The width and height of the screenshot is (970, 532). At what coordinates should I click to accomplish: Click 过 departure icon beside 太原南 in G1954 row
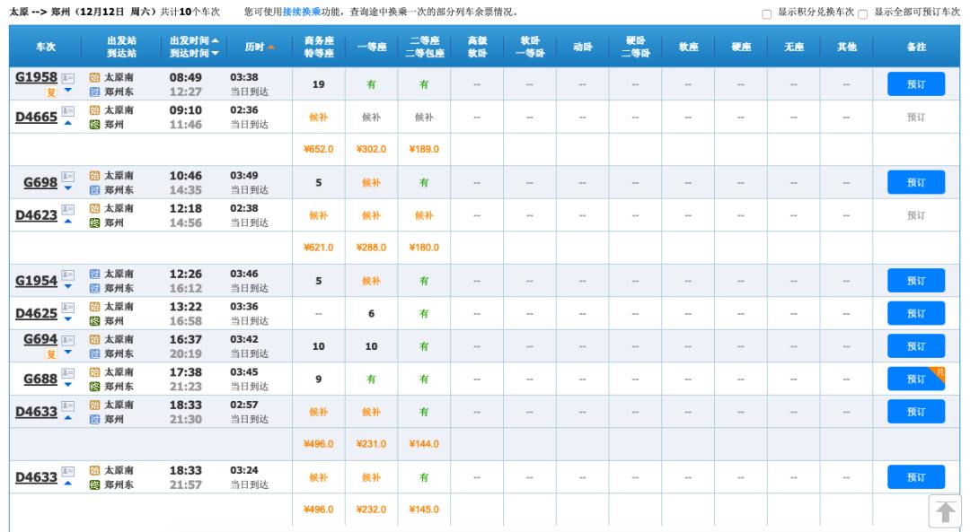point(94,274)
